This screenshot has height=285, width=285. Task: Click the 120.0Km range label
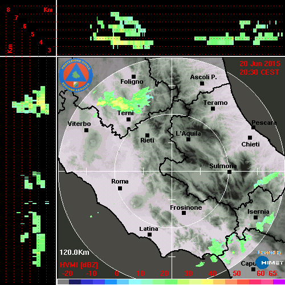click(74, 253)
